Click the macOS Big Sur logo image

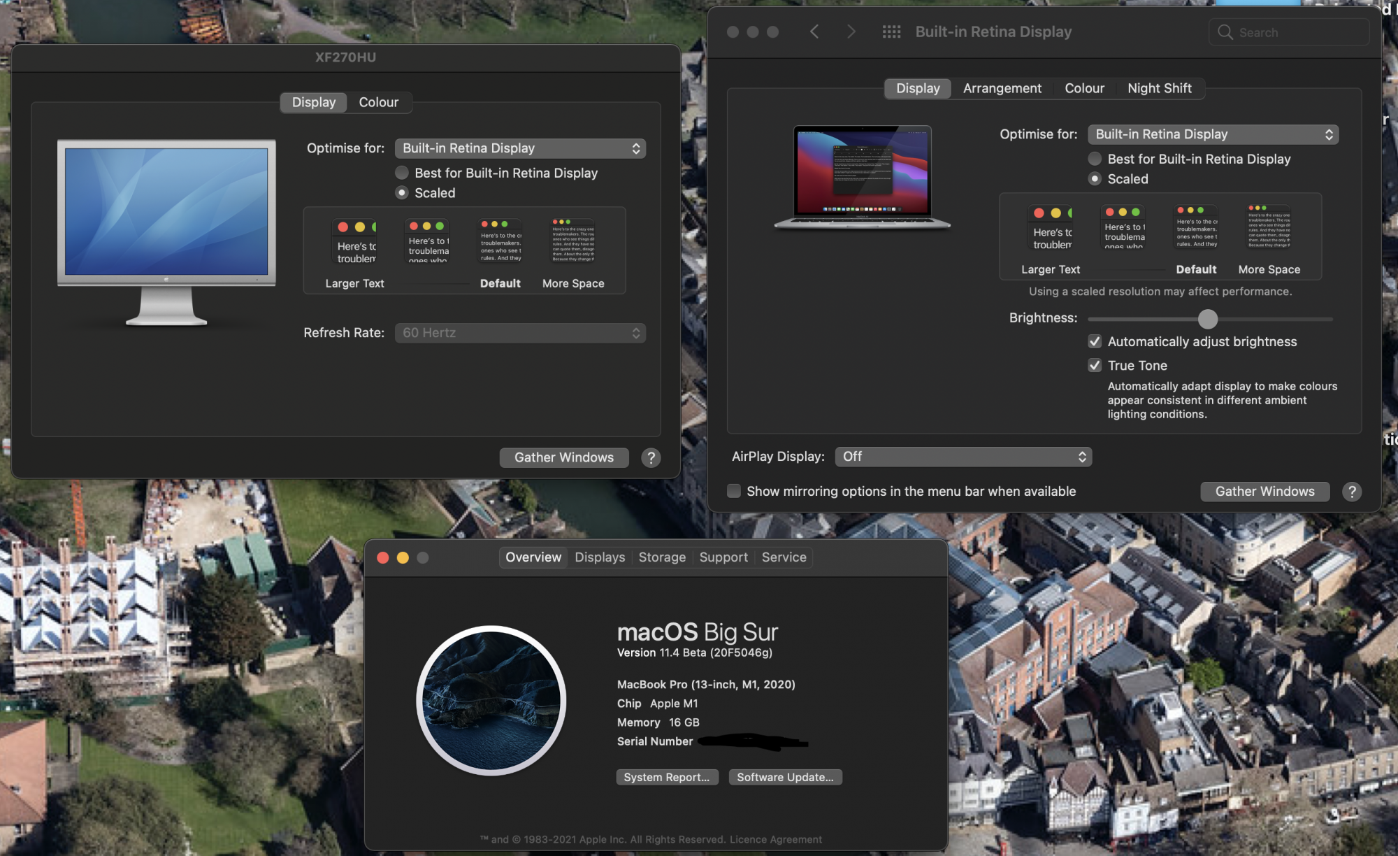point(491,700)
